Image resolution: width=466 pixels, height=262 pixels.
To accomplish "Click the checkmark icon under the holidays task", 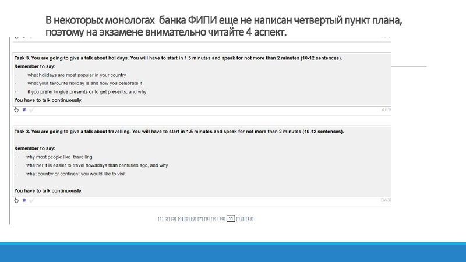I will point(32,110).
